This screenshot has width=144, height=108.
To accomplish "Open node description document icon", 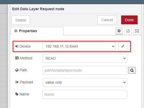I will (x=128, y=31).
